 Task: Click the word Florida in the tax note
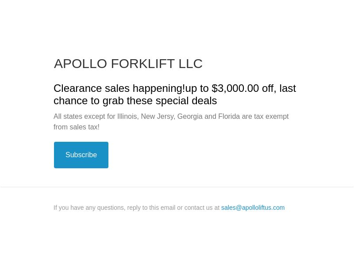coord(229,117)
